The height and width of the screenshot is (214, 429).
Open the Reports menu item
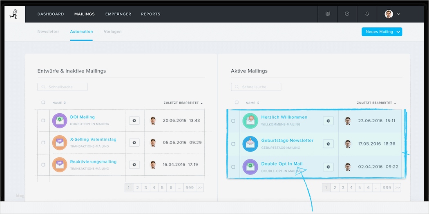150,14
